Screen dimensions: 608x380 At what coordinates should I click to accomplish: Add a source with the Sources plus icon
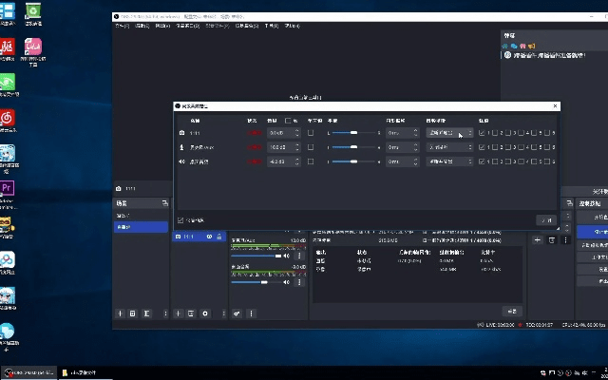(179, 313)
